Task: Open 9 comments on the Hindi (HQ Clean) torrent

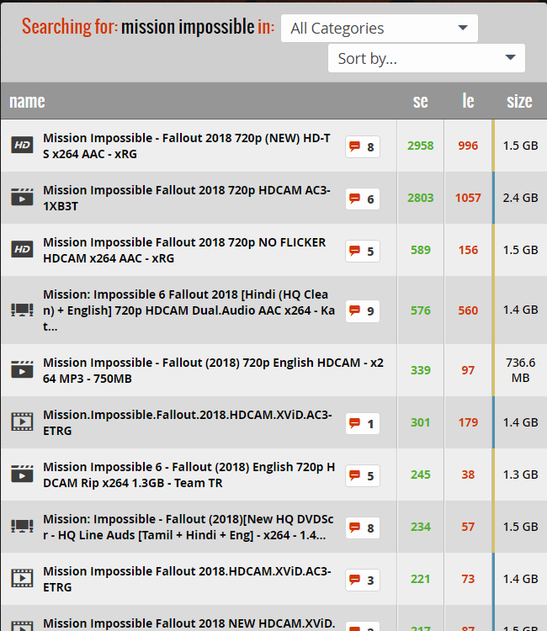Action: point(362,311)
